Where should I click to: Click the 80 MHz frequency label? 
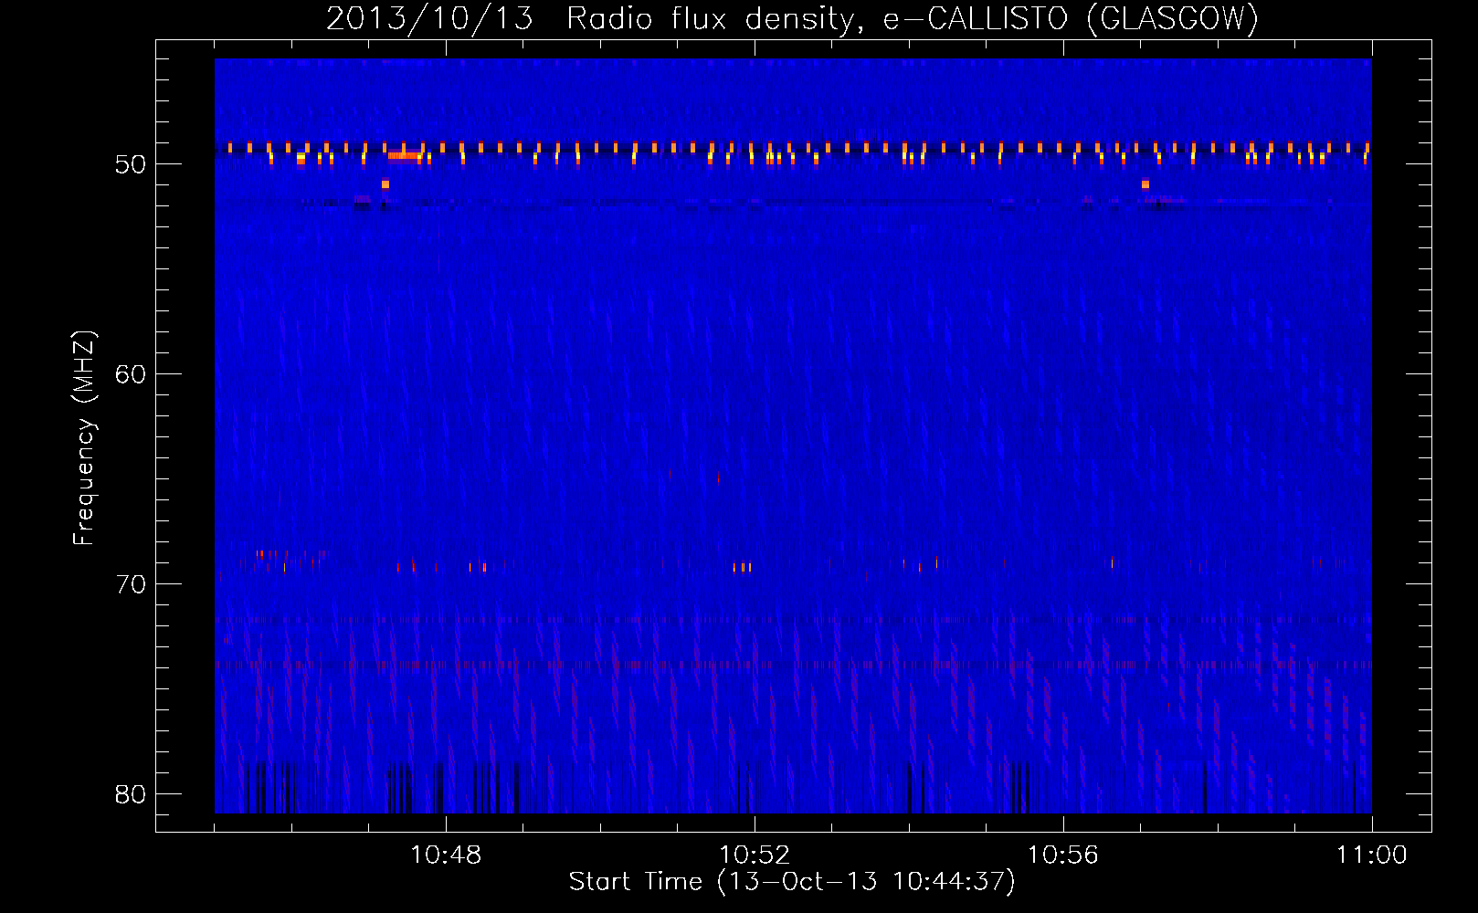[x=131, y=794]
